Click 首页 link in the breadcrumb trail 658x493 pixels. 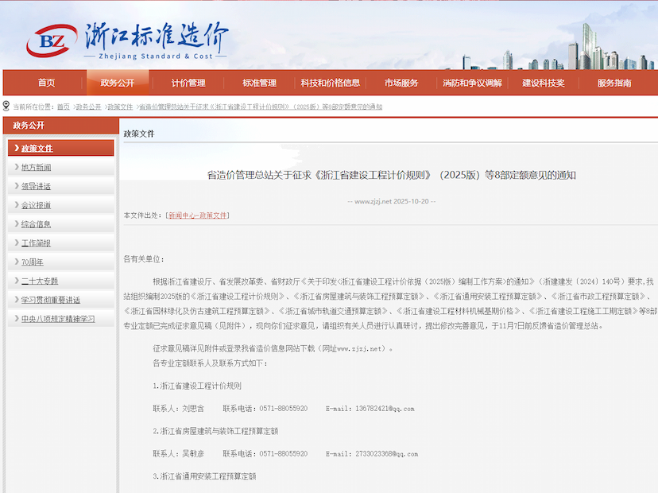tap(63, 107)
